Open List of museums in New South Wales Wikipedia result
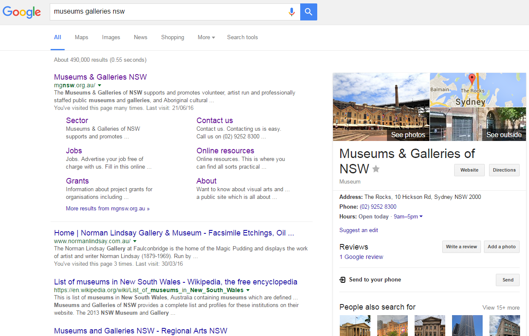The image size is (529, 336). (176, 282)
